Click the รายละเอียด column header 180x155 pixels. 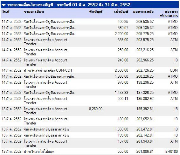tap(34, 11)
